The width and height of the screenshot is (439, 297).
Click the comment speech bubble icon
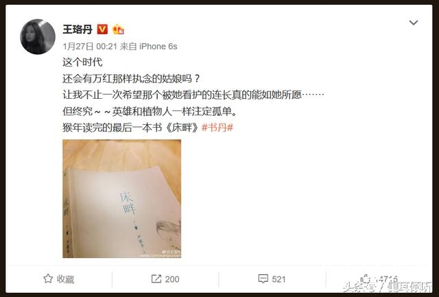(263, 278)
